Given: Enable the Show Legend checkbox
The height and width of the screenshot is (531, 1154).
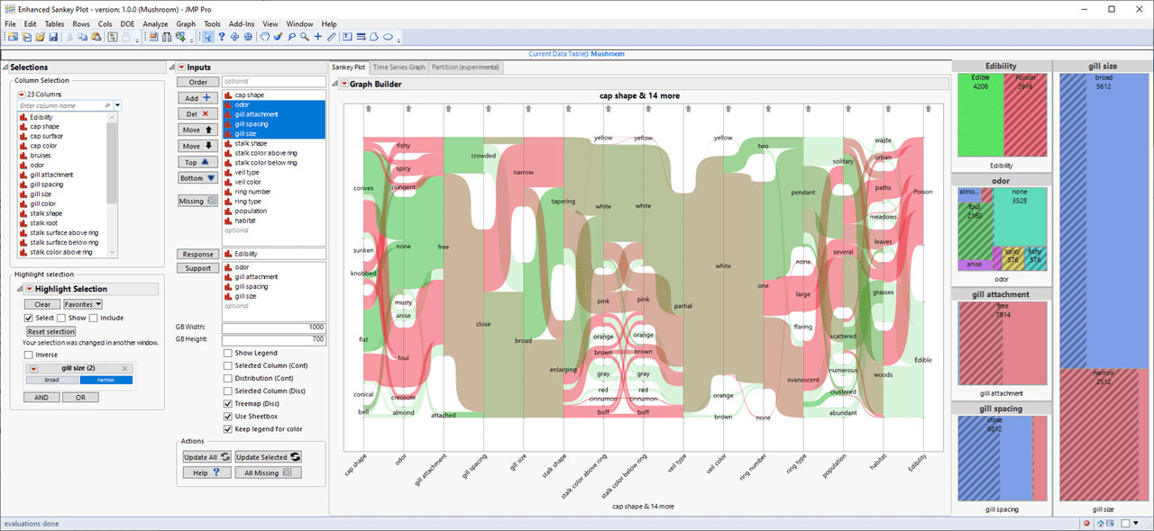Looking at the screenshot, I should [x=229, y=353].
